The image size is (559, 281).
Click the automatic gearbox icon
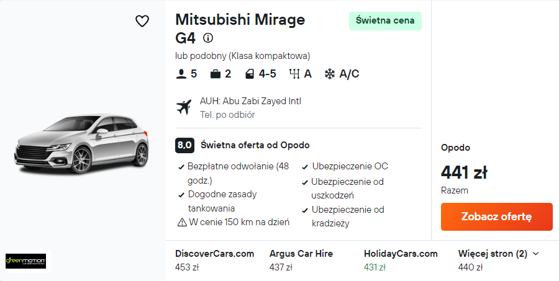pos(294,74)
